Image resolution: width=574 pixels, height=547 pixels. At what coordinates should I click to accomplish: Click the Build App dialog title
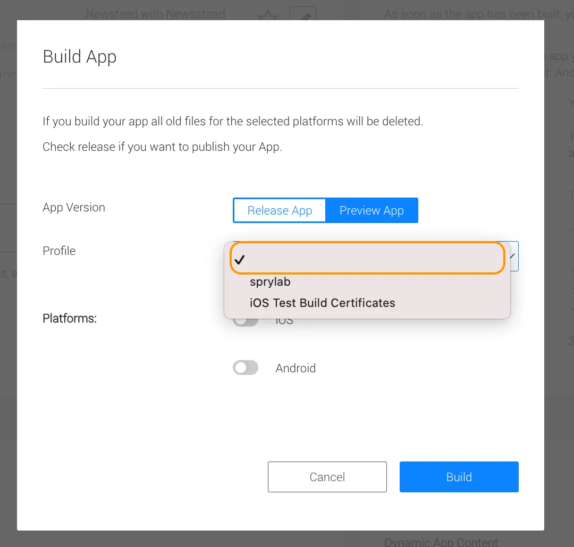click(x=79, y=57)
